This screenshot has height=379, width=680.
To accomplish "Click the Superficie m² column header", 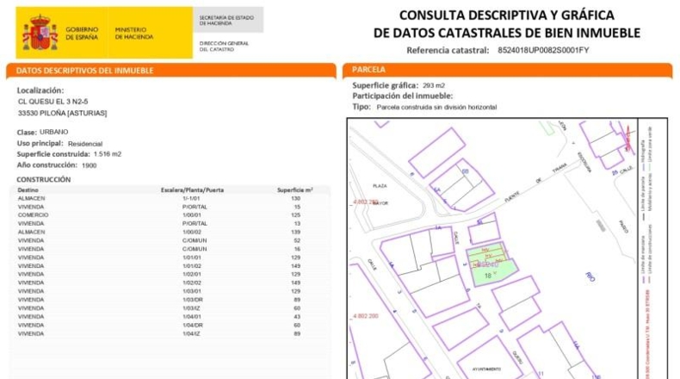I will click(295, 190).
